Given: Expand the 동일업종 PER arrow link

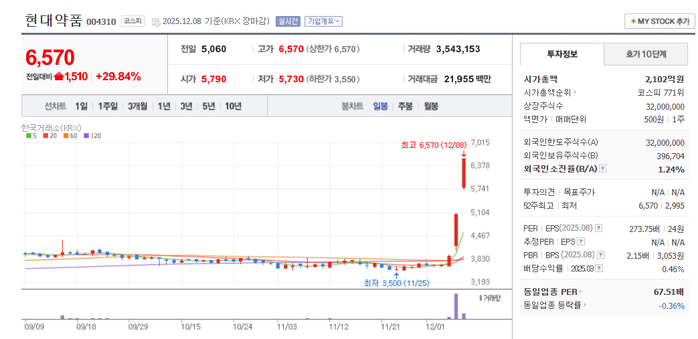Looking at the screenshot, I should click(580, 292).
